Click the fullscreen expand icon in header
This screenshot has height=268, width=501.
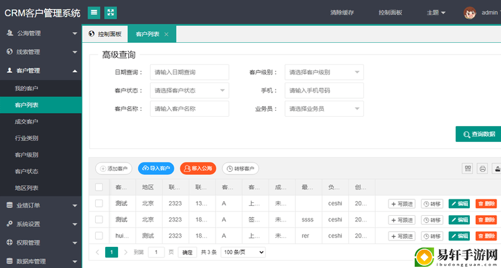click(110, 13)
